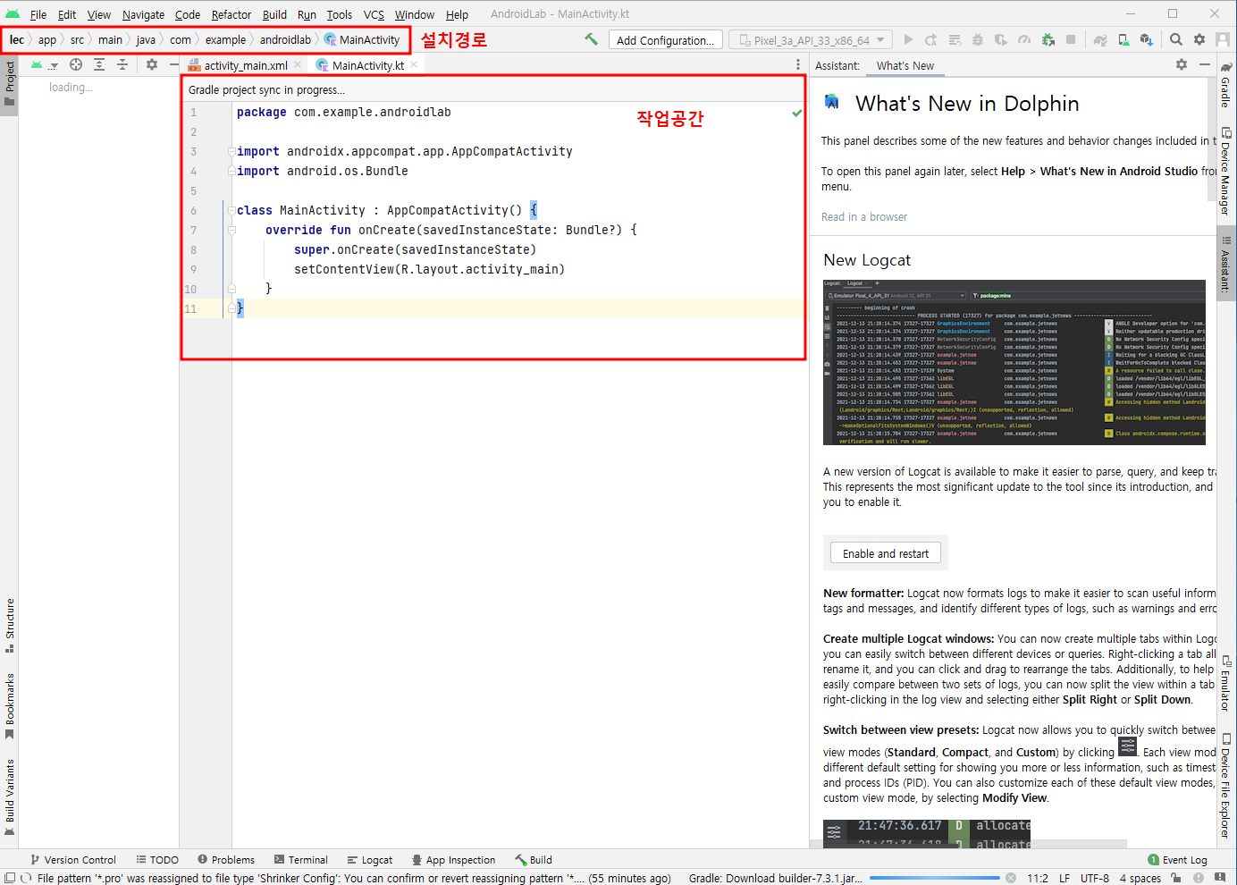Screen dimensions: 1237x885
Task: Switch to activity_main.xml editor tab
Action: coord(245,65)
